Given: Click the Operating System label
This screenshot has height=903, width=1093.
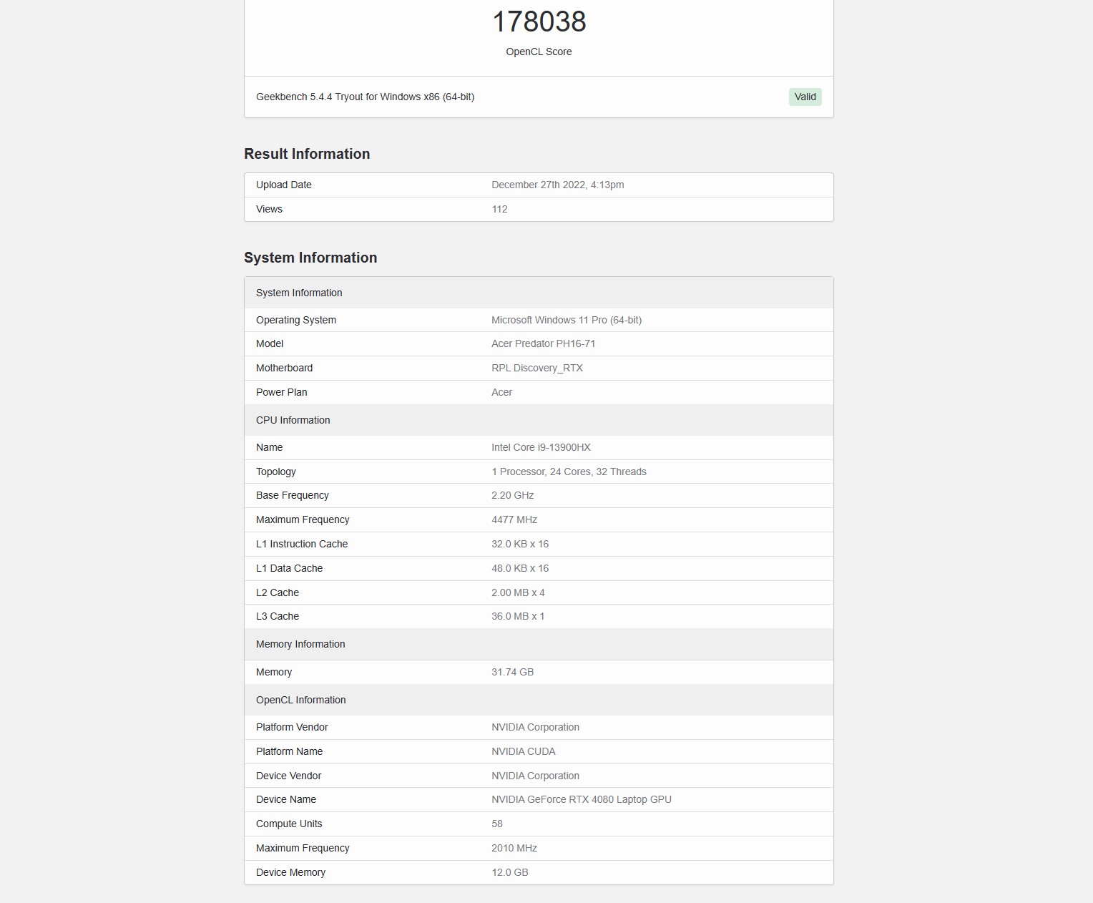Looking at the screenshot, I should point(296,320).
